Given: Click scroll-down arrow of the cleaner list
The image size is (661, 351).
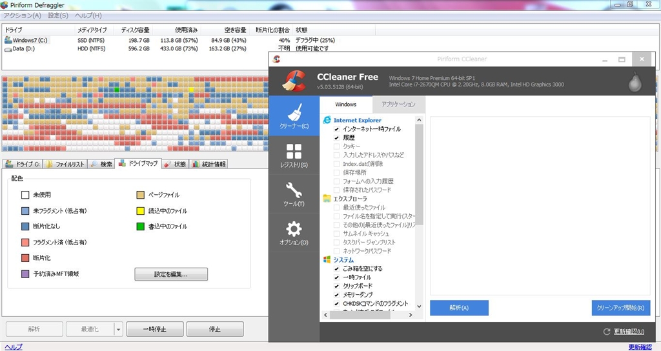Looking at the screenshot, I should [x=419, y=306].
